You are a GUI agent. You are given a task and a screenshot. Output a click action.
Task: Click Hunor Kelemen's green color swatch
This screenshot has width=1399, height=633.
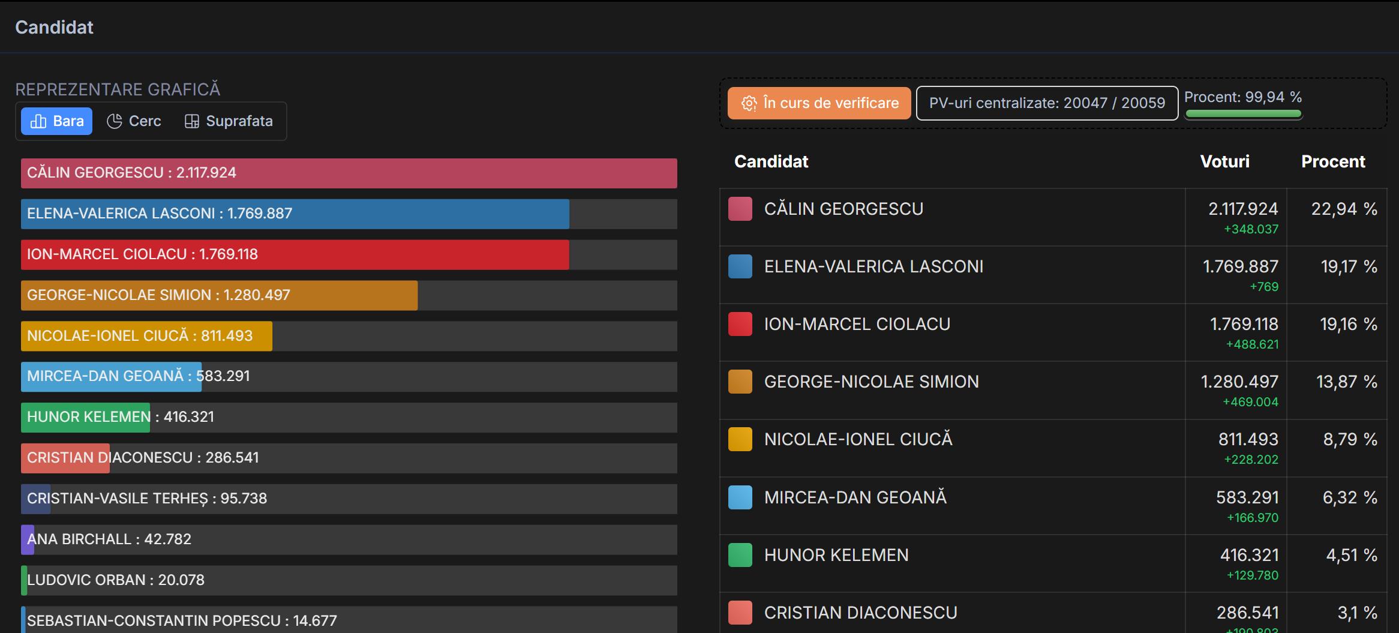click(x=740, y=555)
